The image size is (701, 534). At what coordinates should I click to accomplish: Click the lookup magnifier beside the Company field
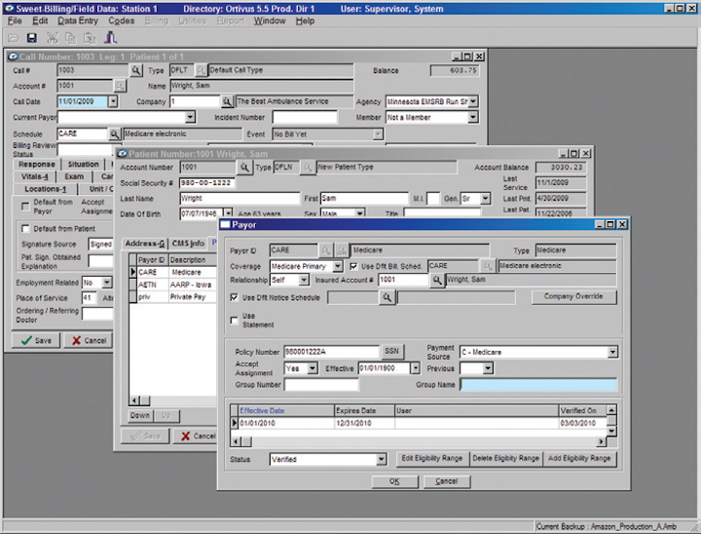(x=227, y=101)
